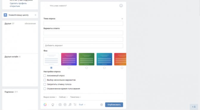Viewport: 200px width, 110px height.
Task: Enable Выбор нескольких вариантов checkbox
Action: pyautogui.click(x=45, y=80)
